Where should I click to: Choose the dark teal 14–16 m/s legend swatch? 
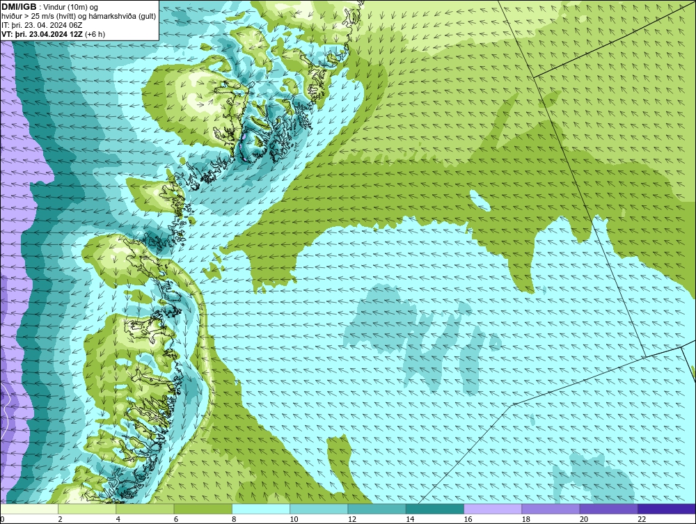coord(434,509)
